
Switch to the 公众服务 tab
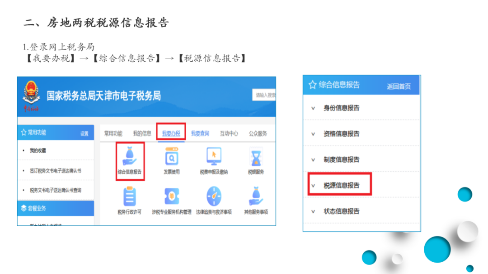[x=258, y=133]
